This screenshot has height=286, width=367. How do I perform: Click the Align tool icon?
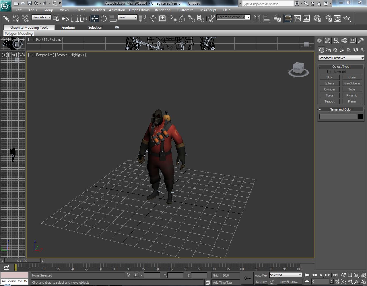pos(266,18)
